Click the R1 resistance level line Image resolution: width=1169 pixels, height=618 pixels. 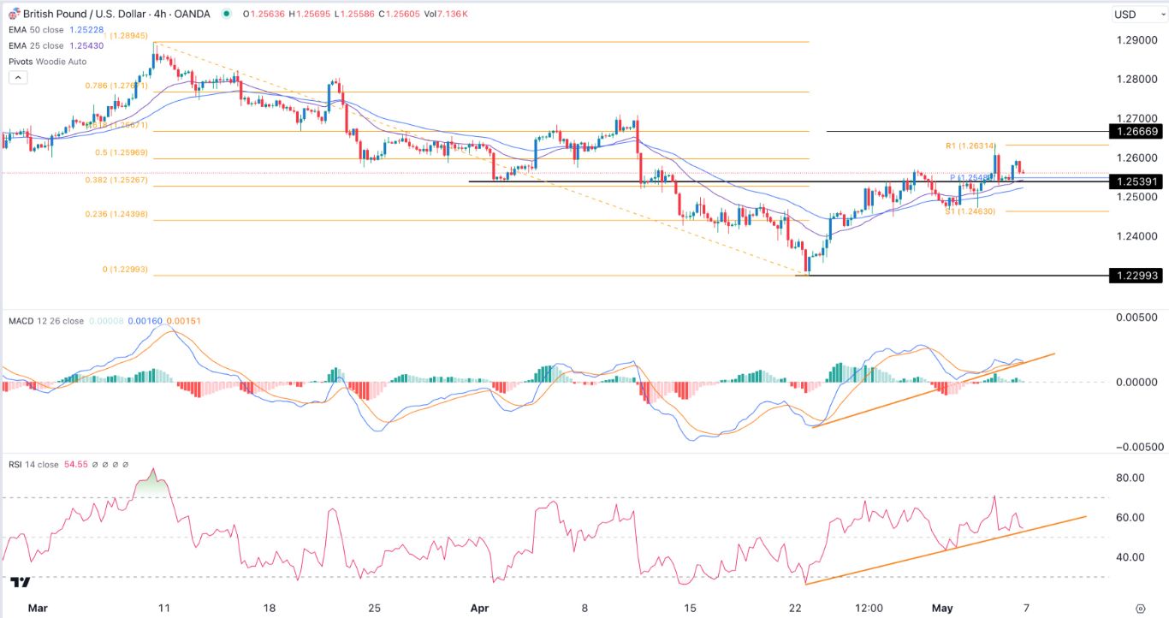[971, 147]
